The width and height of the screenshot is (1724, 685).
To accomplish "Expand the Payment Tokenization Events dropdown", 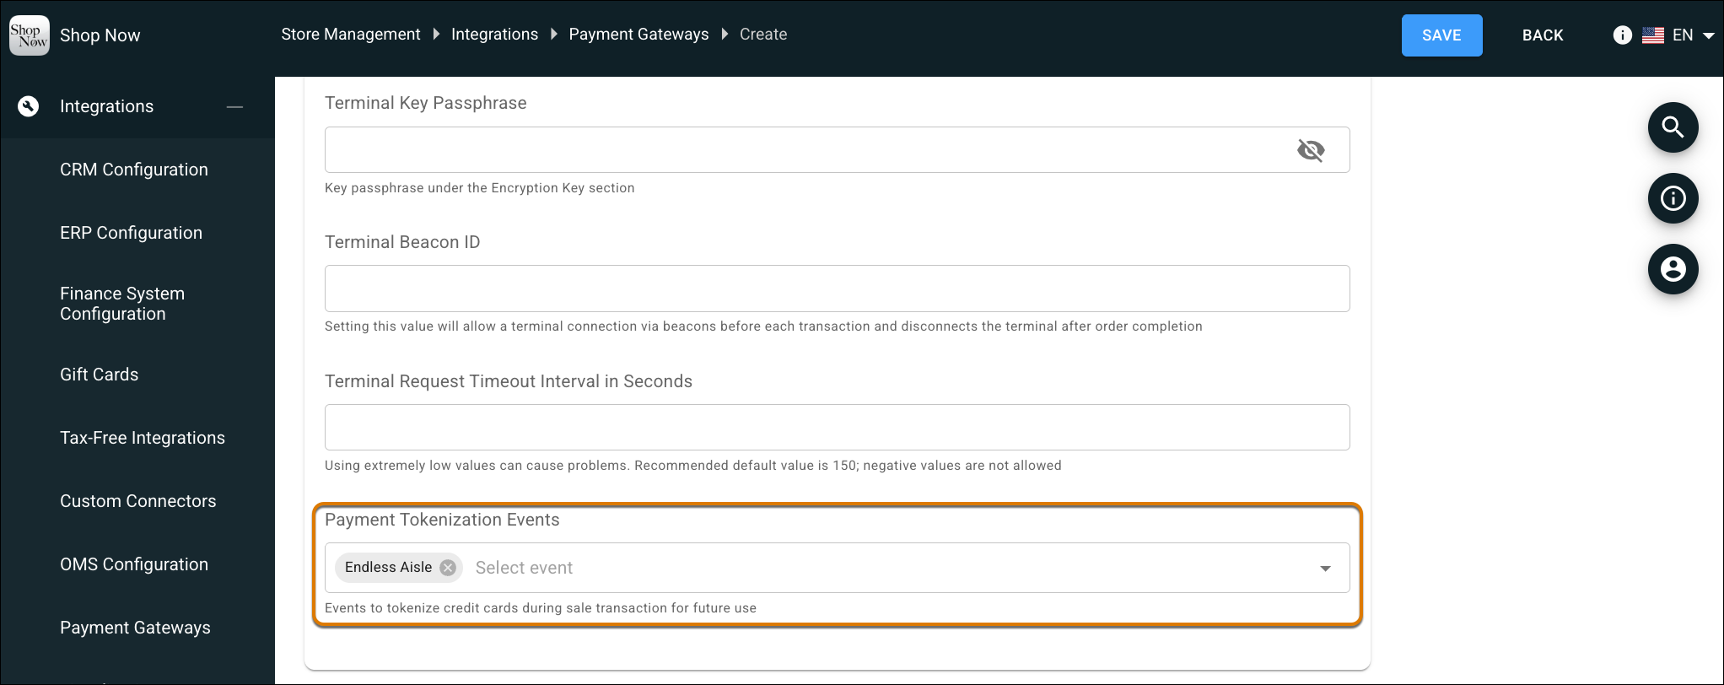I will pyautogui.click(x=1325, y=569).
